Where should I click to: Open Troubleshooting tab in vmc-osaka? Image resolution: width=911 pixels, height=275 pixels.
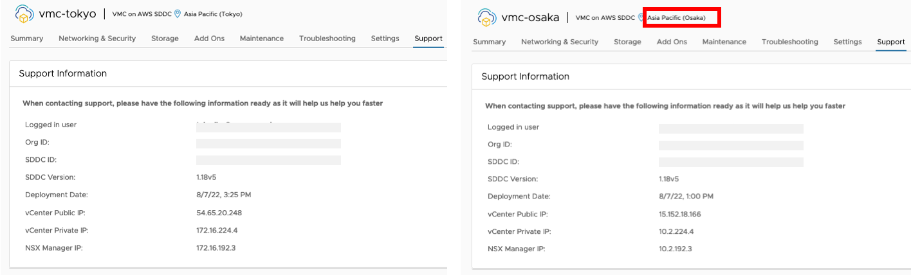[x=790, y=42]
